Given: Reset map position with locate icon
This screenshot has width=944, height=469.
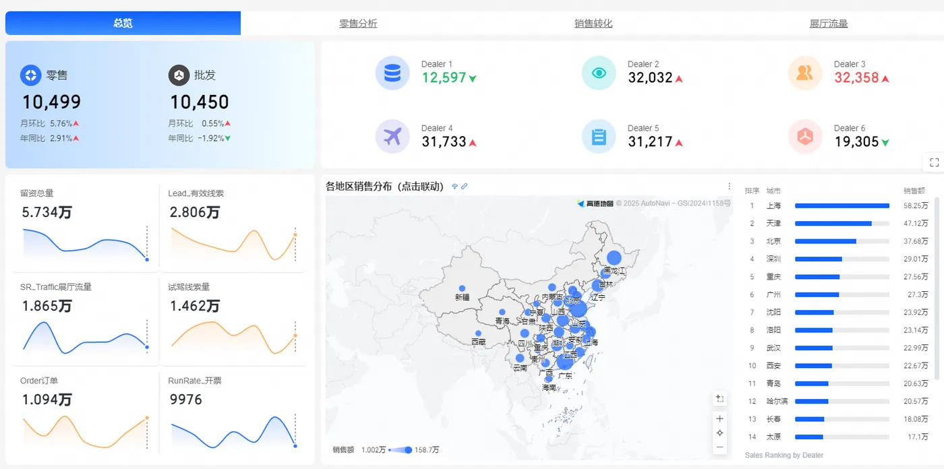Looking at the screenshot, I should [720, 433].
